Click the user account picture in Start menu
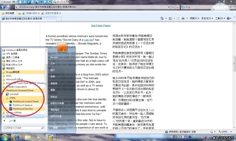The image size is (236, 141). 62,47
